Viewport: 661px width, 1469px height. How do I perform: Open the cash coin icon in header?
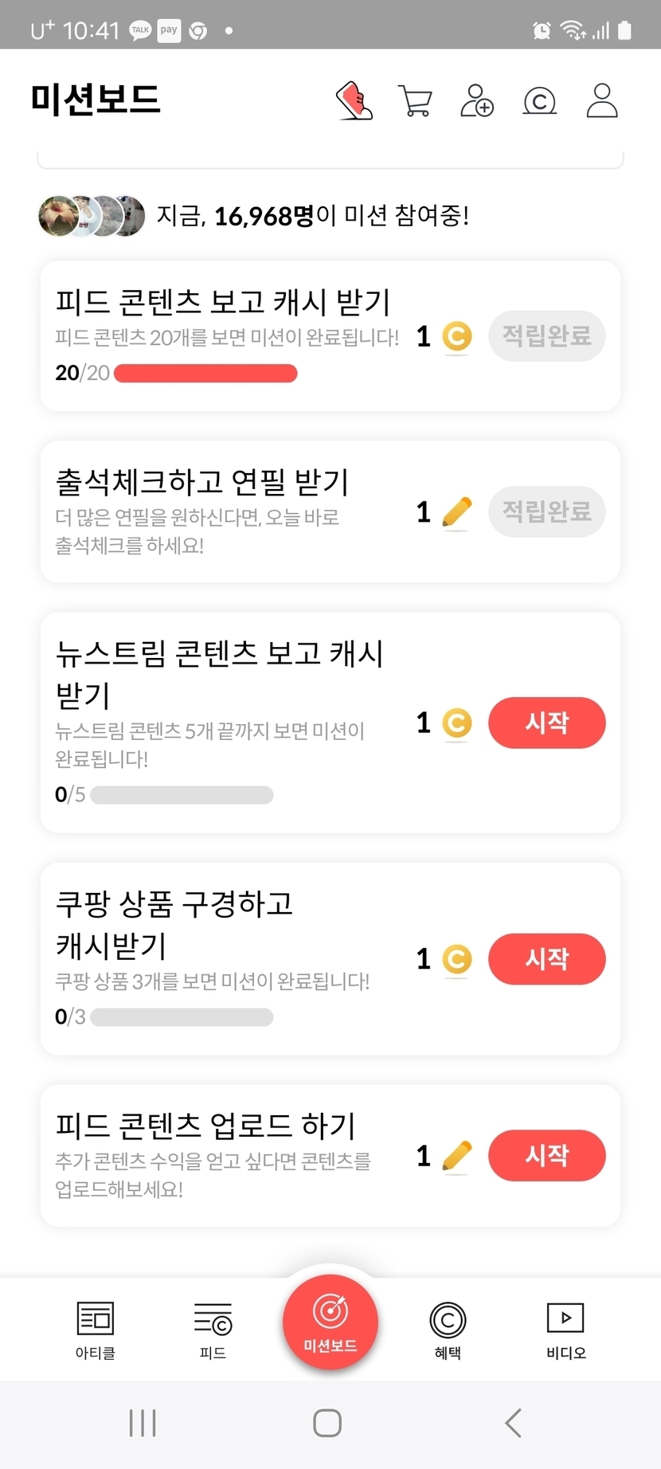(539, 101)
